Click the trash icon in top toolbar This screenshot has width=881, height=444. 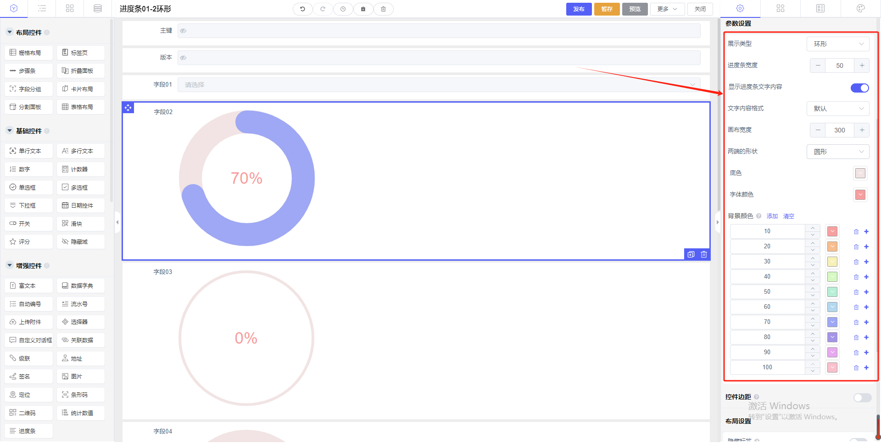click(x=383, y=9)
